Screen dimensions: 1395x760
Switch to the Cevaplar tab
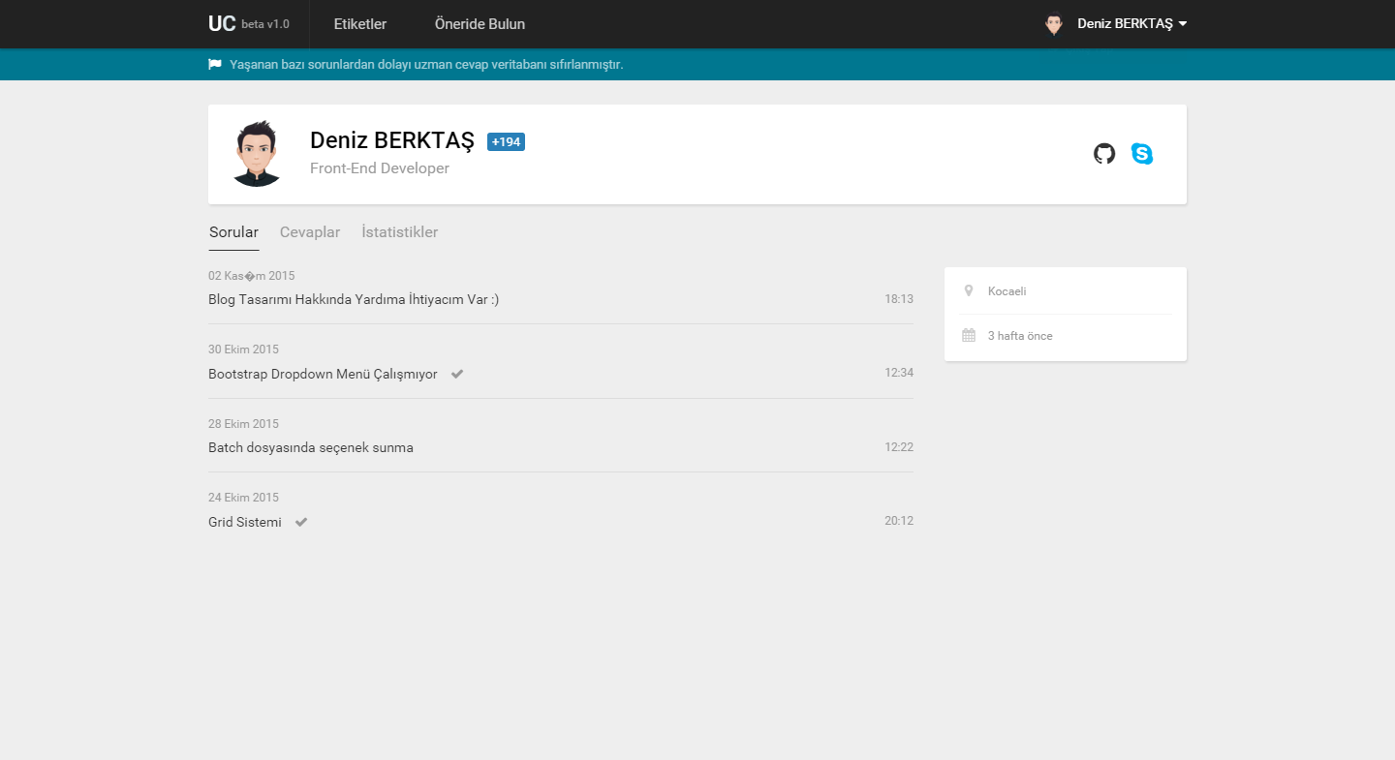[x=310, y=232]
